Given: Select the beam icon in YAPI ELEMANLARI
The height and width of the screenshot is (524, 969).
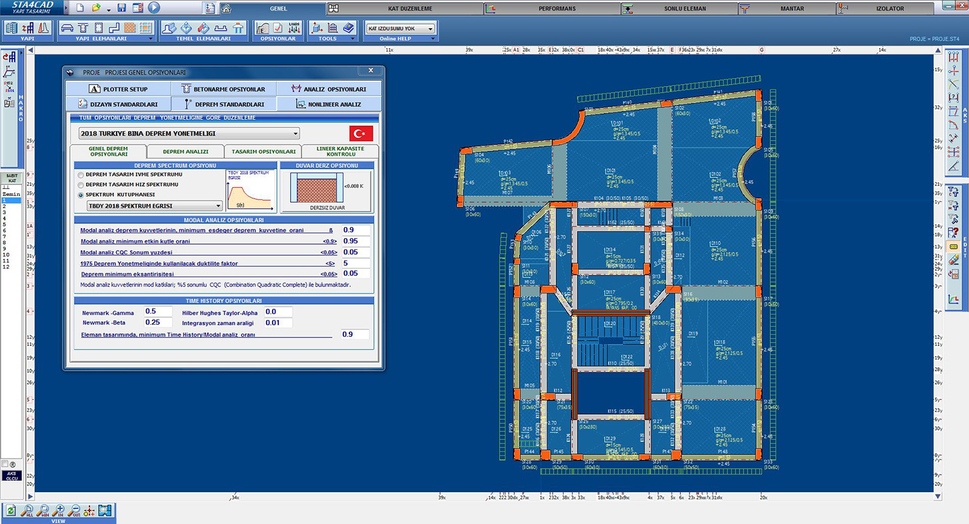Looking at the screenshot, I should click(x=67, y=28).
